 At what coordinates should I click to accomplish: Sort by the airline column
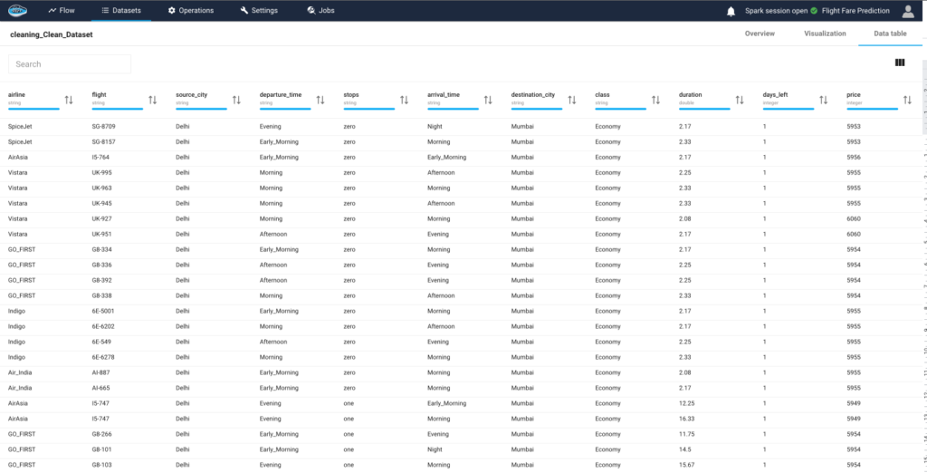click(x=69, y=100)
